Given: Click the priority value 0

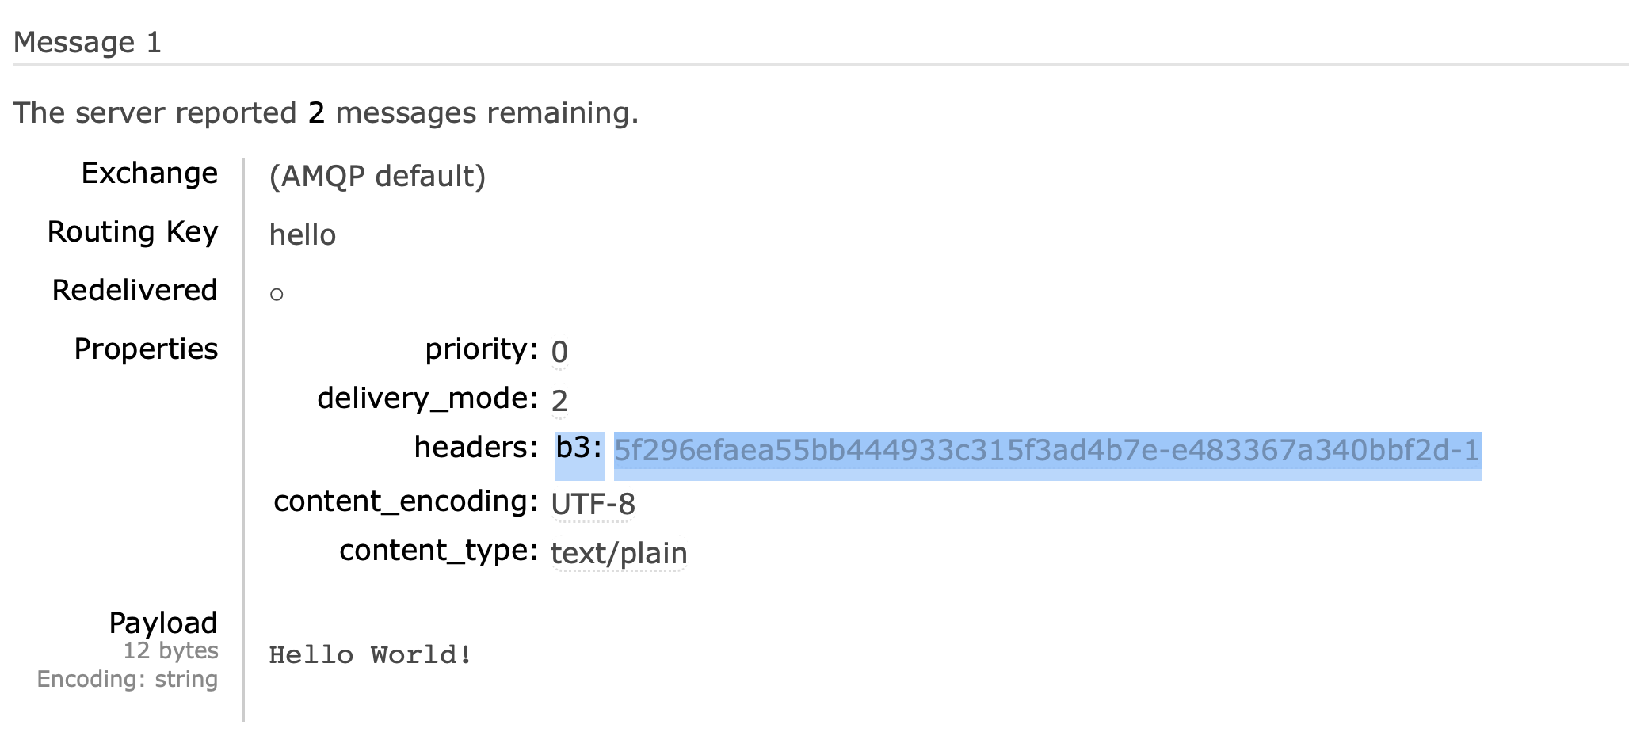Looking at the screenshot, I should 559,352.
